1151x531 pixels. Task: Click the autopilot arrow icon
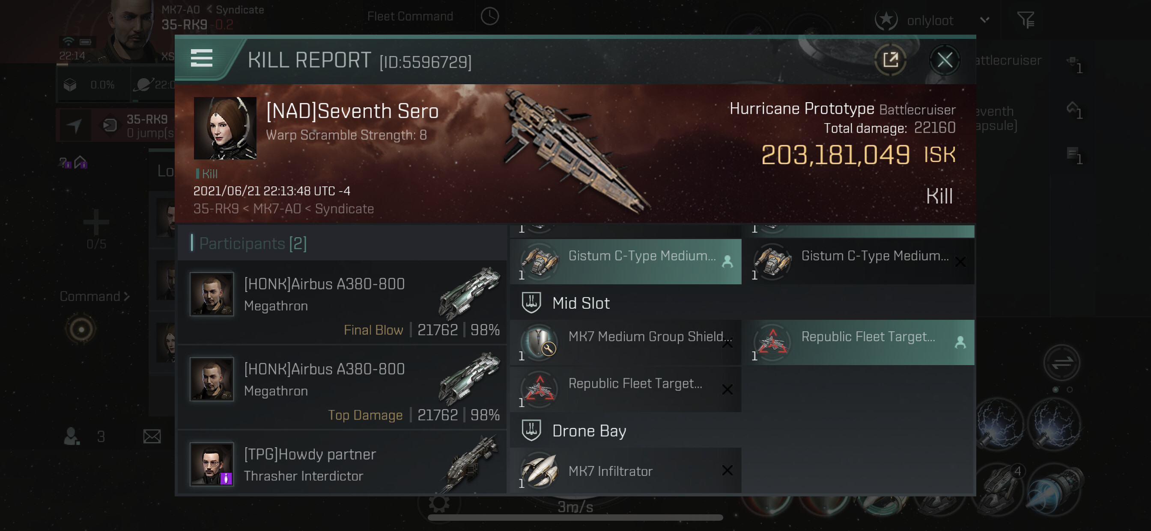75,125
